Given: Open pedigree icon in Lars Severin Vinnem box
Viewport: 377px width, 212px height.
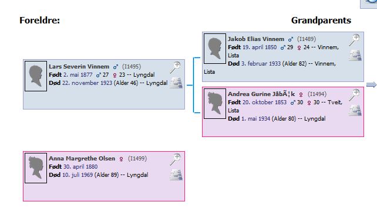Looking at the screenshot, I should 176,83.
